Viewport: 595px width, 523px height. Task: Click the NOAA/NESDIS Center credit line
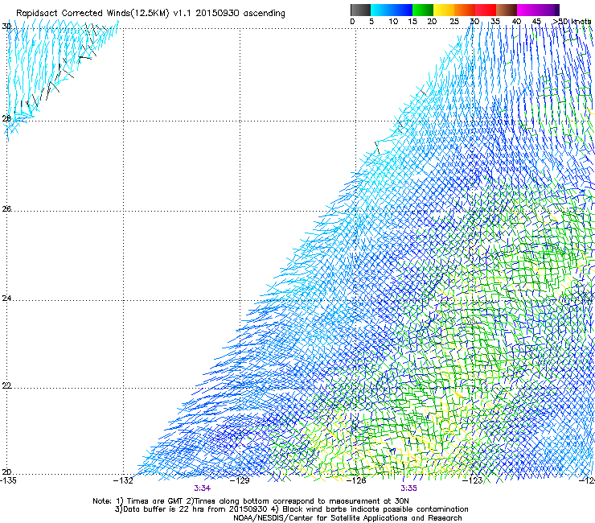[x=347, y=518]
